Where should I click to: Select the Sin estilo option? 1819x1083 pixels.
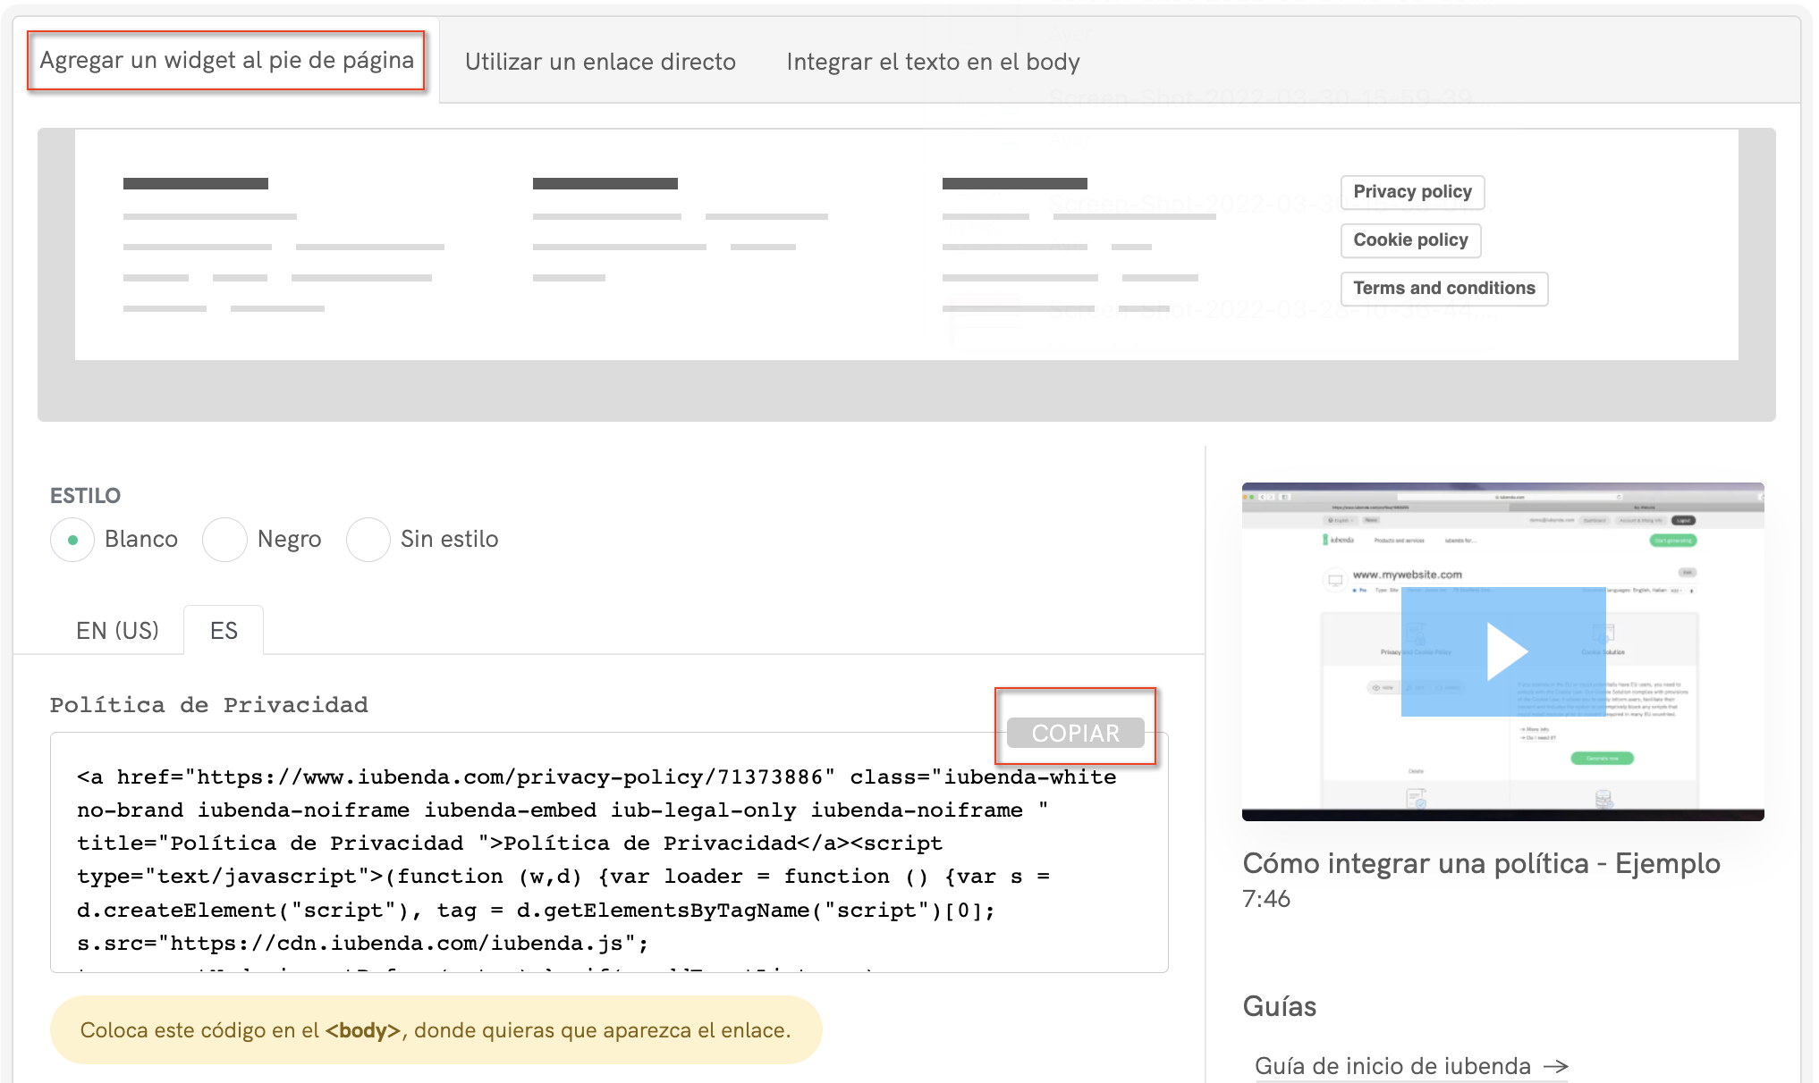tap(368, 539)
